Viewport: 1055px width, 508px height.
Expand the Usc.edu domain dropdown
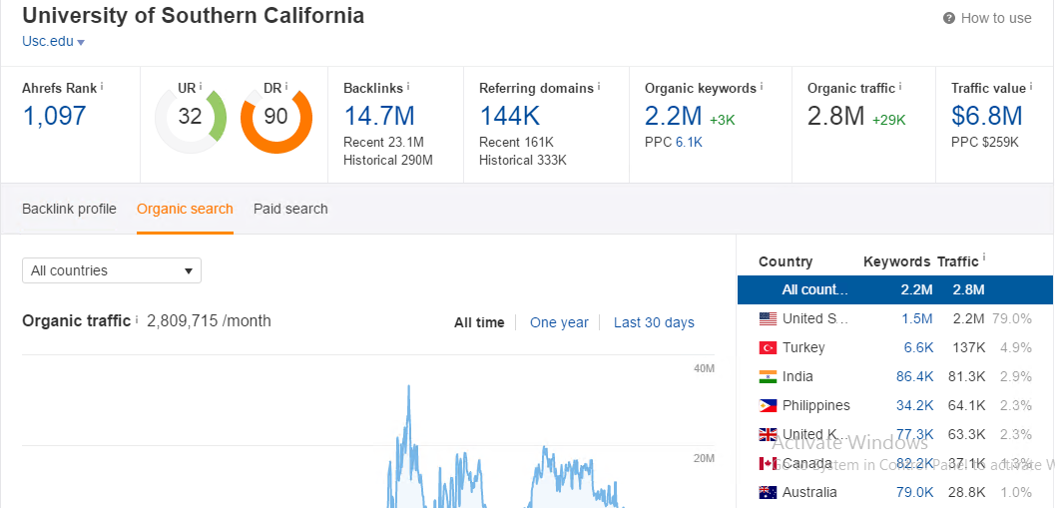(x=54, y=42)
